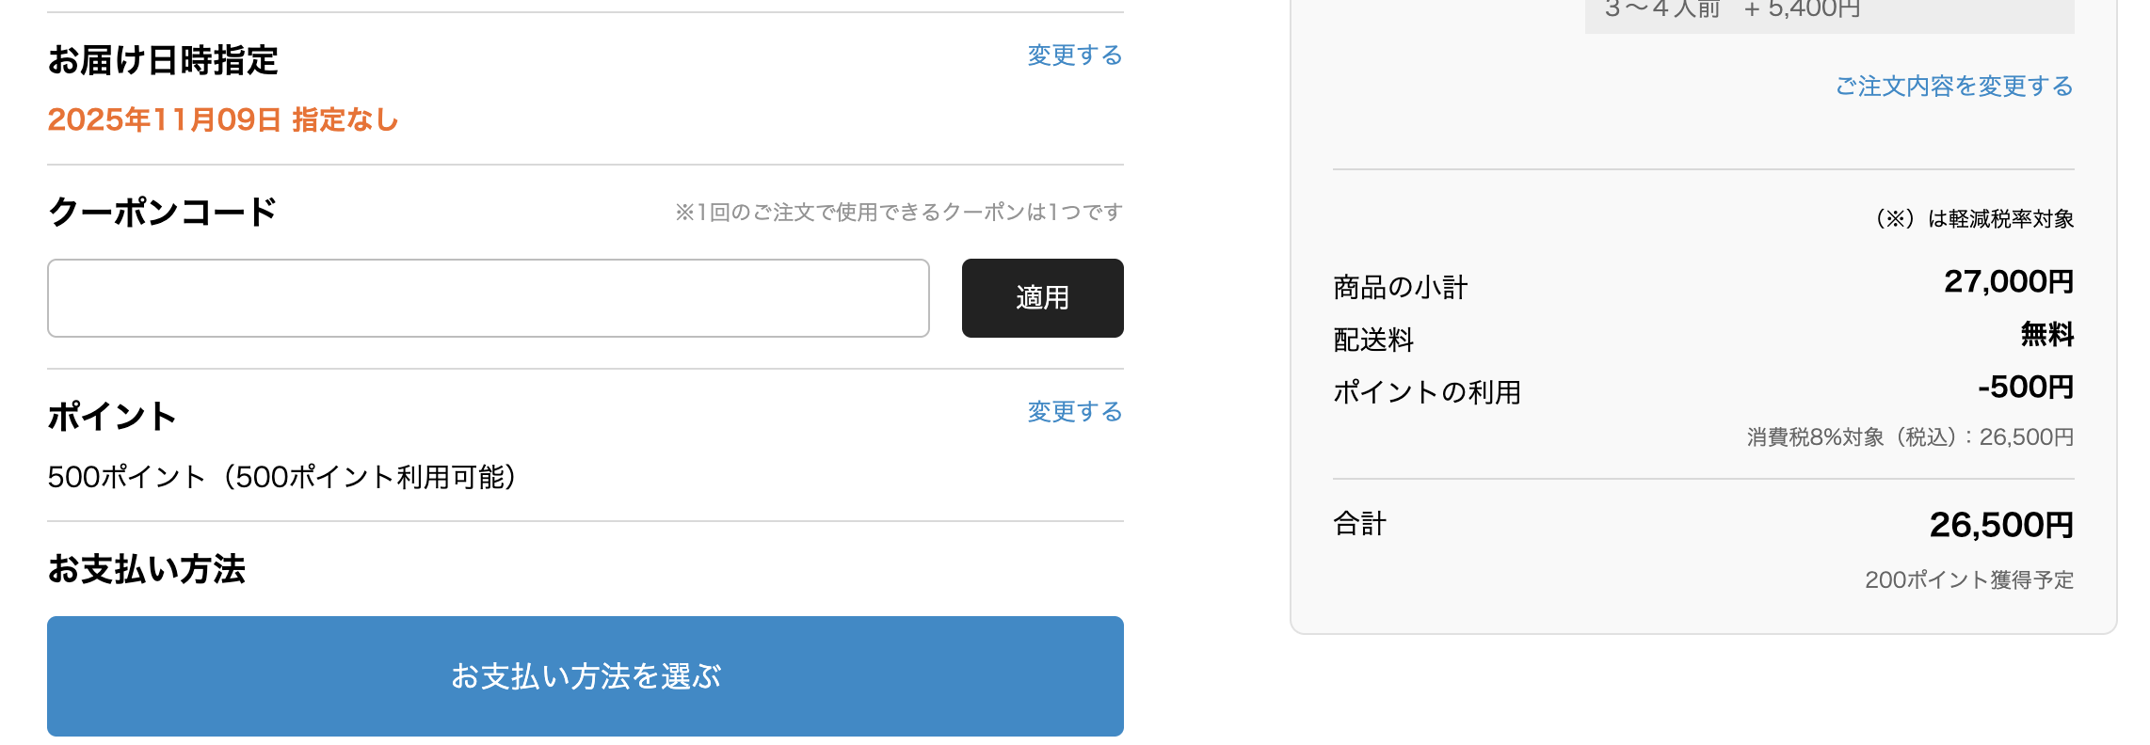Click 変更する link for ポイント section

pos(1074,412)
